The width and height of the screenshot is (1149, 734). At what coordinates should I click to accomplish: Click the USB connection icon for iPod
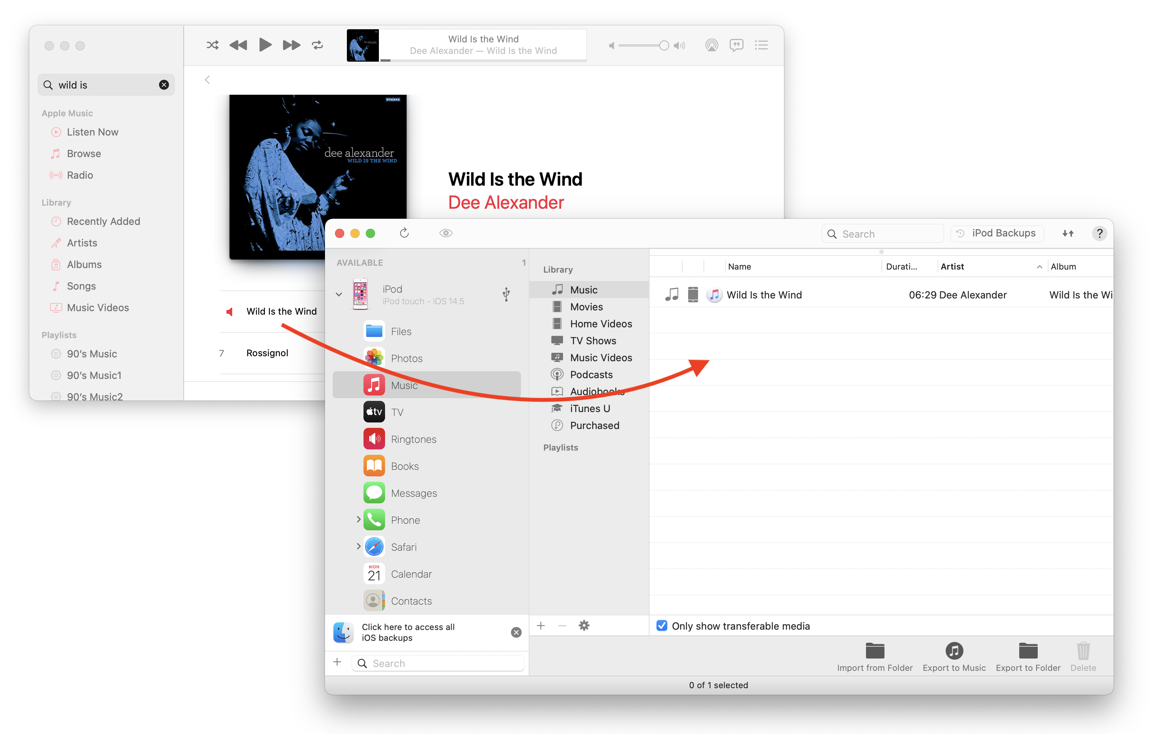click(x=506, y=295)
